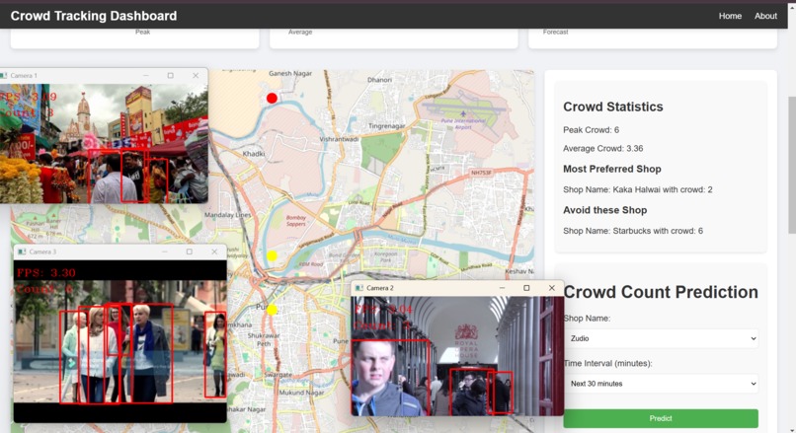Click the Kaka Halwai shop entry
The width and height of the screenshot is (796, 433).
[x=638, y=189]
